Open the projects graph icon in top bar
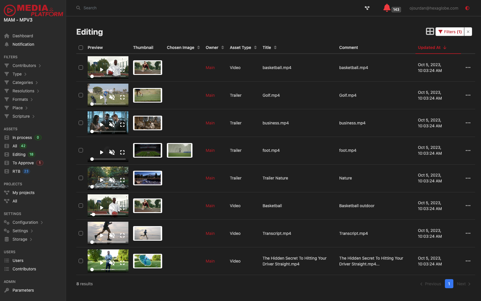This screenshot has height=301, width=481. (367, 8)
